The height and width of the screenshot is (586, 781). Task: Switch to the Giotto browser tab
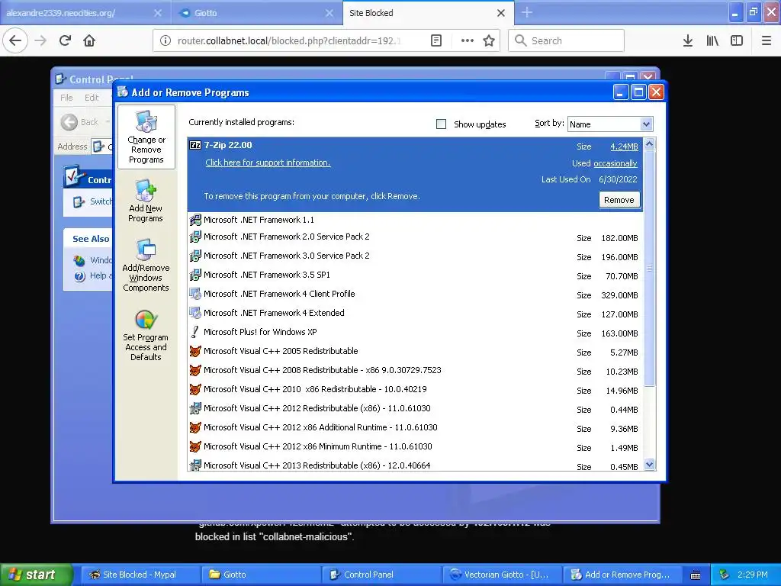tap(257, 13)
